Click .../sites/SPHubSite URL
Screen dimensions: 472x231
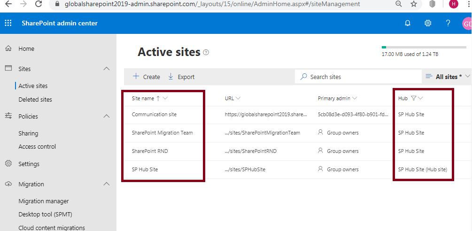tap(245, 169)
